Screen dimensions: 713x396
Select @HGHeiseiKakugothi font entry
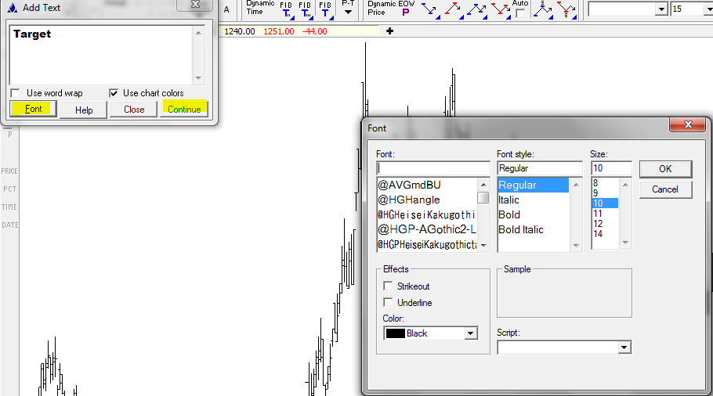pos(426,214)
